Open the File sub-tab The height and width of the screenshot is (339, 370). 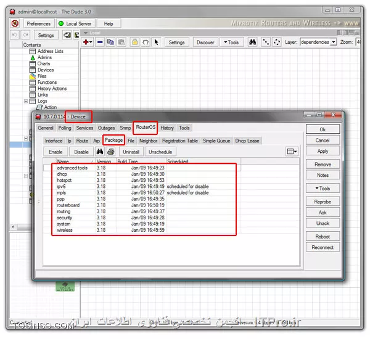pyautogui.click(x=131, y=141)
